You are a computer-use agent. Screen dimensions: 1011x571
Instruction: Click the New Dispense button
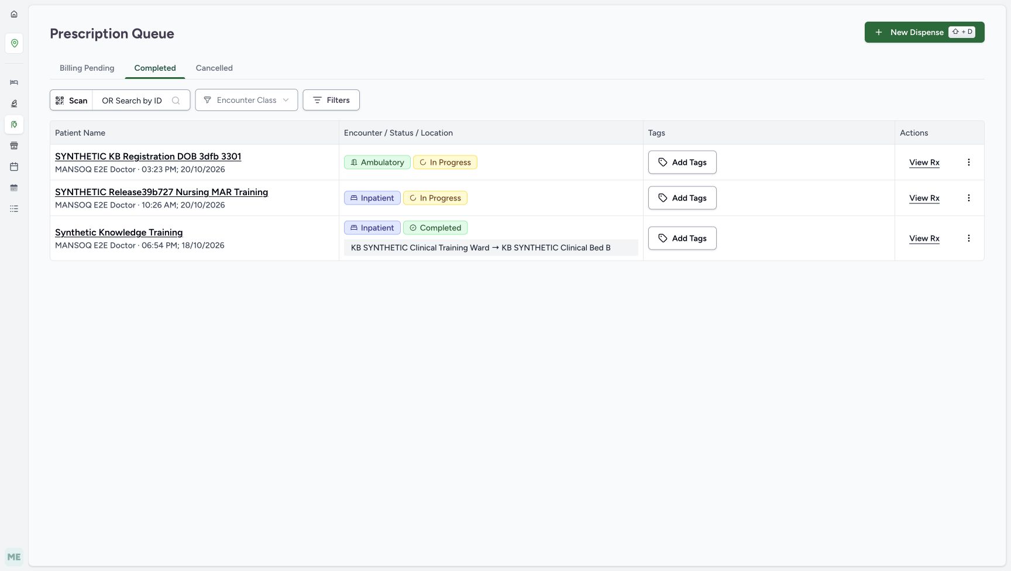[924, 32]
